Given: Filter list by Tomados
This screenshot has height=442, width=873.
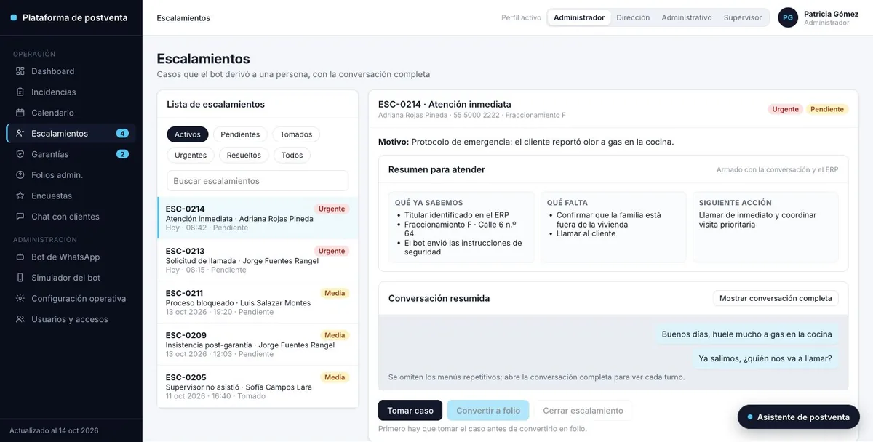Looking at the screenshot, I should tap(296, 134).
